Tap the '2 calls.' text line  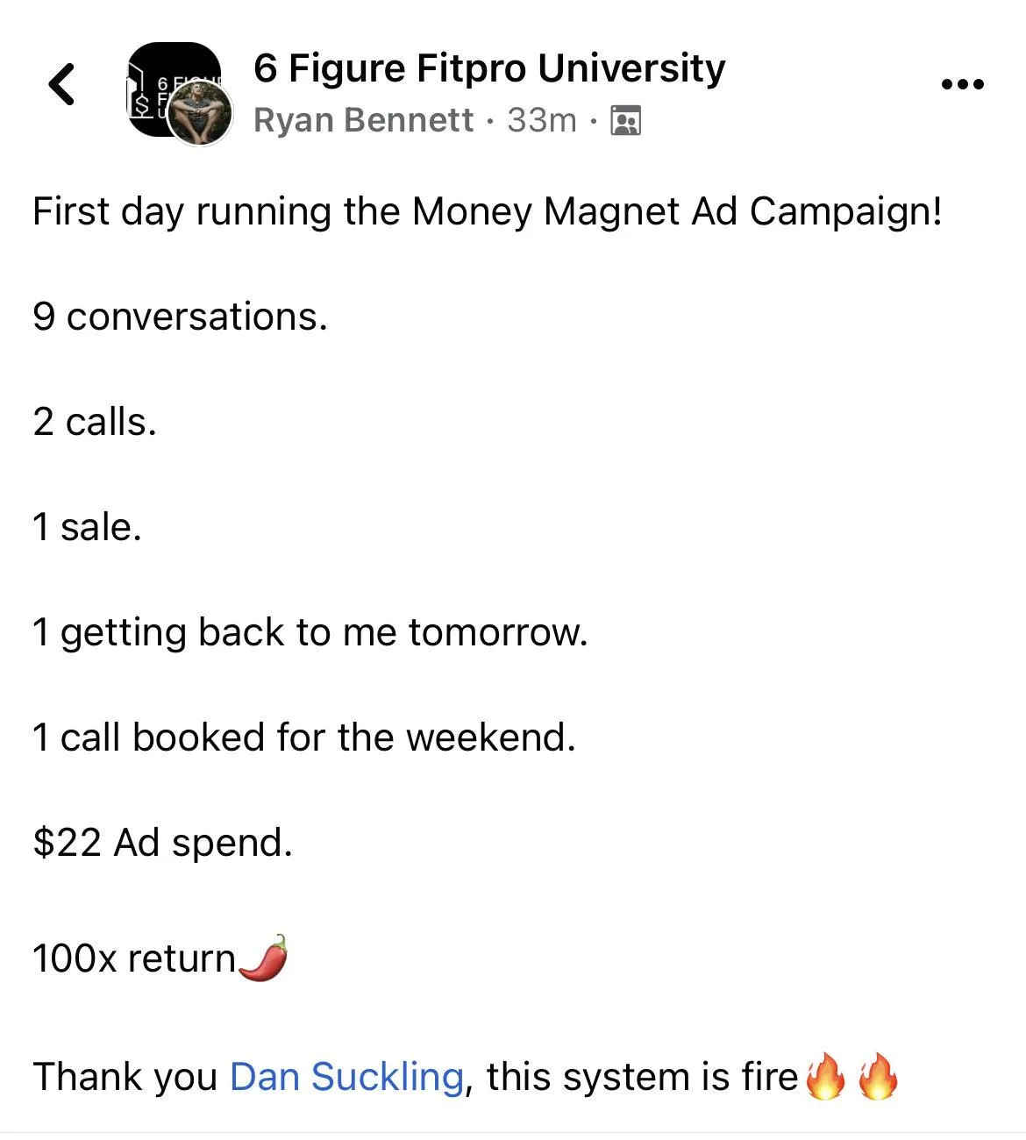[95, 422]
